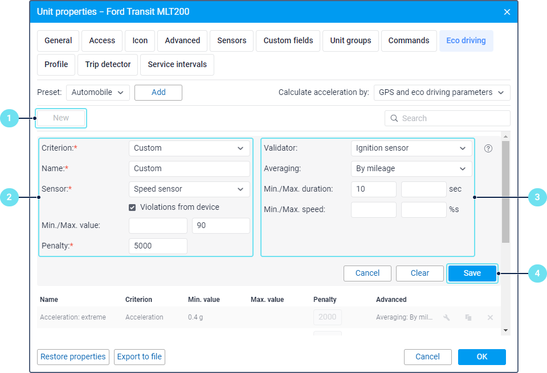Open the Averaging dropdown
This screenshot has height=373, width=547.
pyautogui.click(x=411, y=169)
